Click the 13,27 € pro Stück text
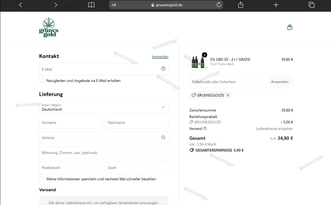The width and height of the screenshot is (331, 205). [222, 64]
